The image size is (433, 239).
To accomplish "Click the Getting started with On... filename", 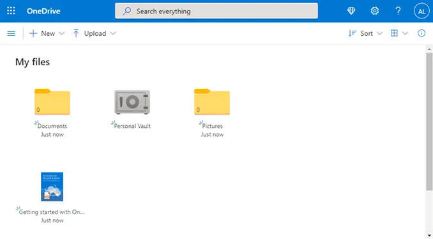I will [x=52, y=212].
